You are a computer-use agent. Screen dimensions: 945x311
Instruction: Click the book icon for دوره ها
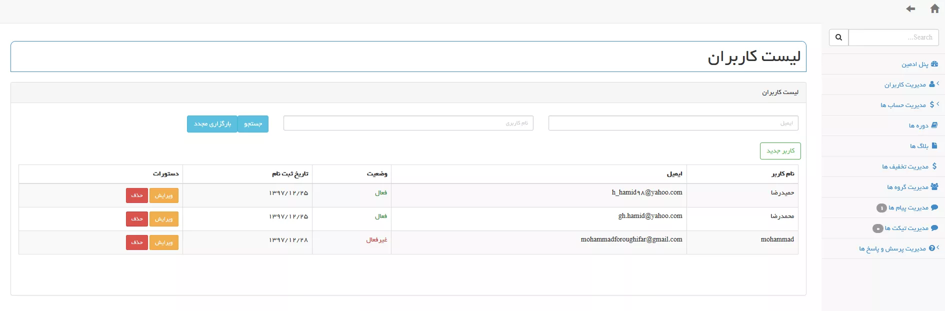pyautogui.click(x=934, y=125)
